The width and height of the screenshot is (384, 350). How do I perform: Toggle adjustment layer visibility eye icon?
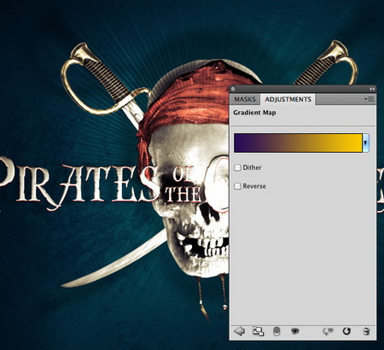[295, 331]
